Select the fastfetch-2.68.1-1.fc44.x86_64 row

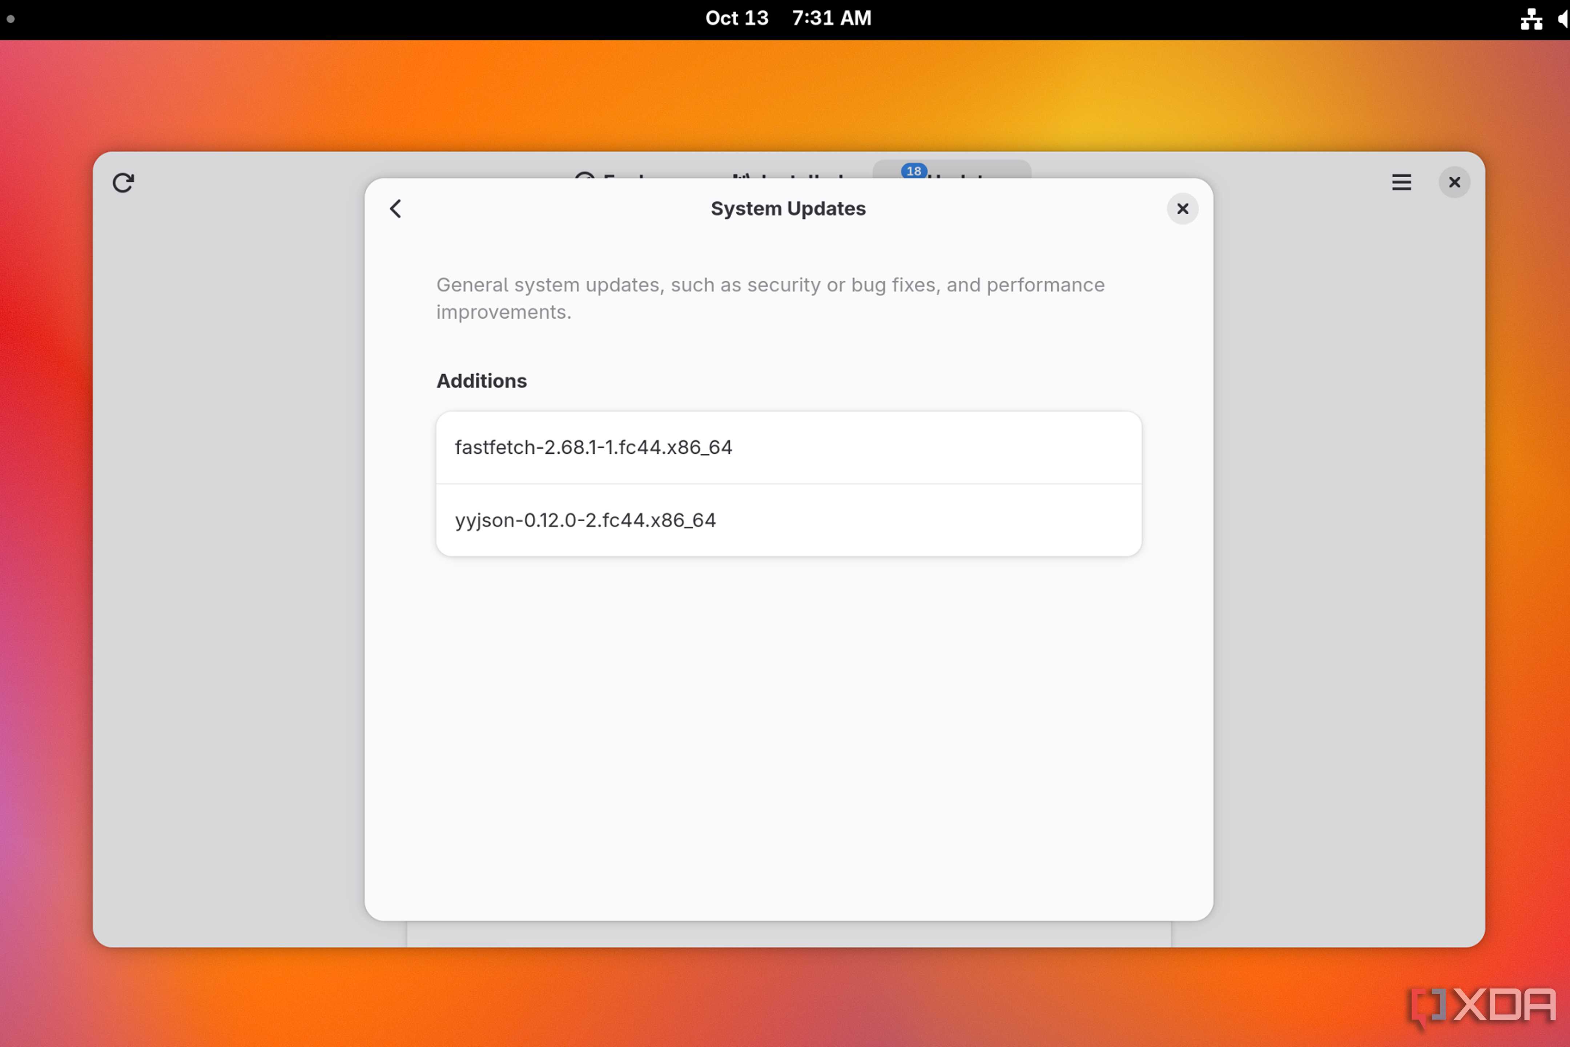coord(788,448)
